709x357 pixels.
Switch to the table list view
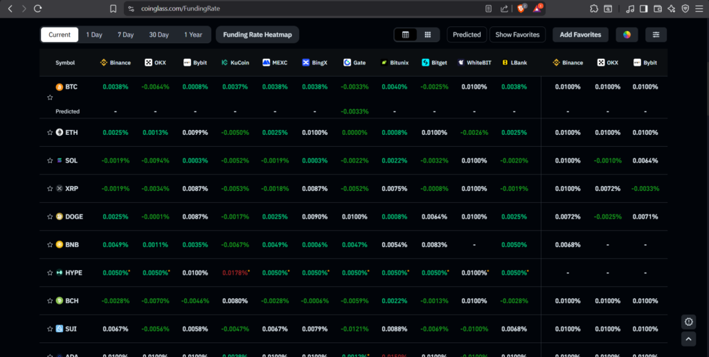[x=406, y=35]
